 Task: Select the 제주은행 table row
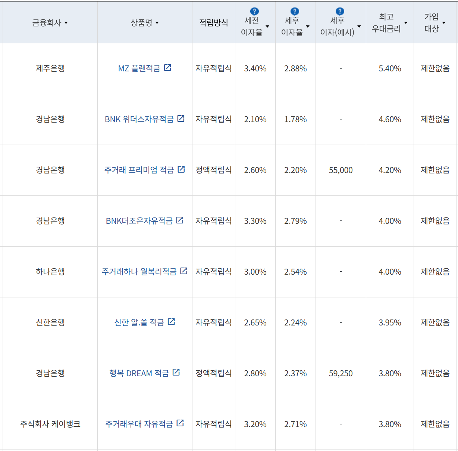[50, 68]
